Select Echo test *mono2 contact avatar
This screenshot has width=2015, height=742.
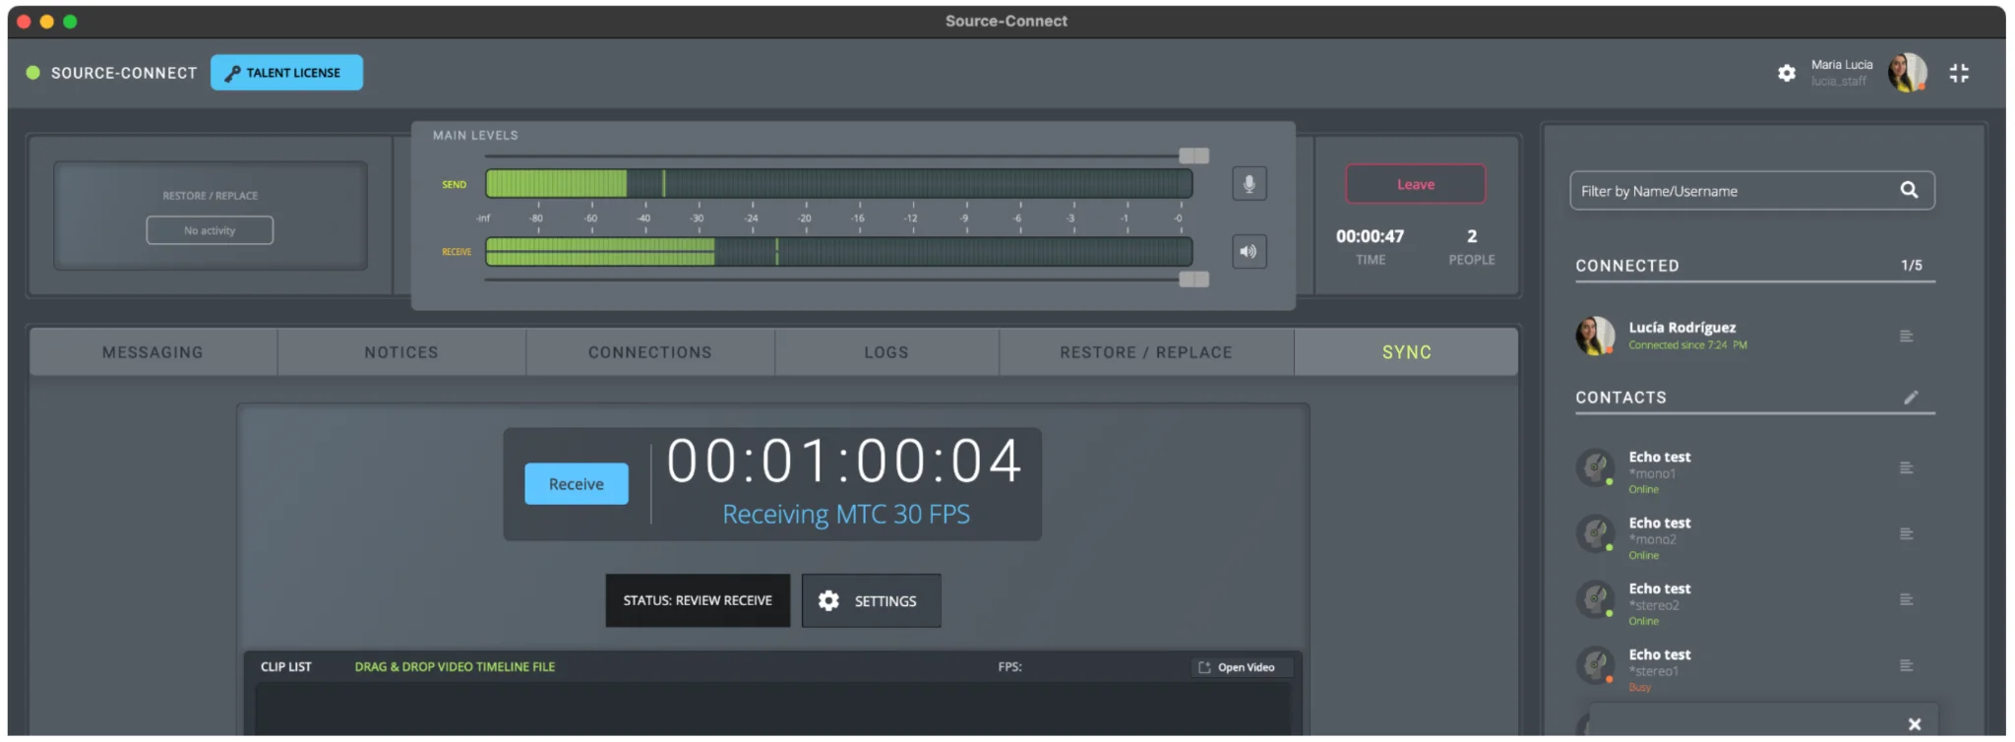pyautogui.click(x=1595, y=533)
